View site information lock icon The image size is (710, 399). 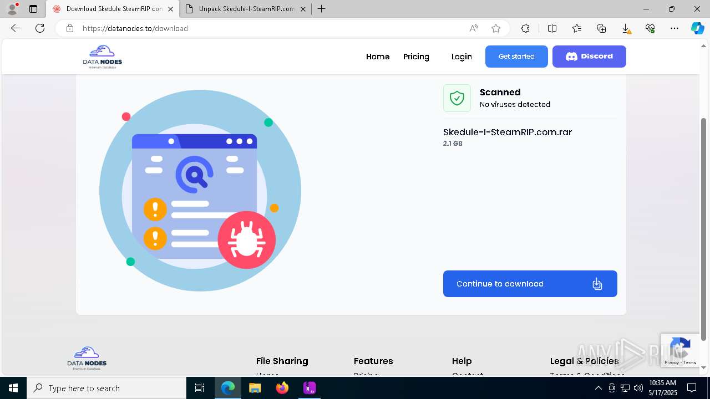69,28
